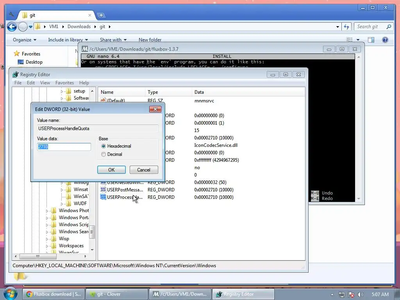Open the File menu in Registry Editor
This screenshot has width=400, height=300.
coord(18,83)
